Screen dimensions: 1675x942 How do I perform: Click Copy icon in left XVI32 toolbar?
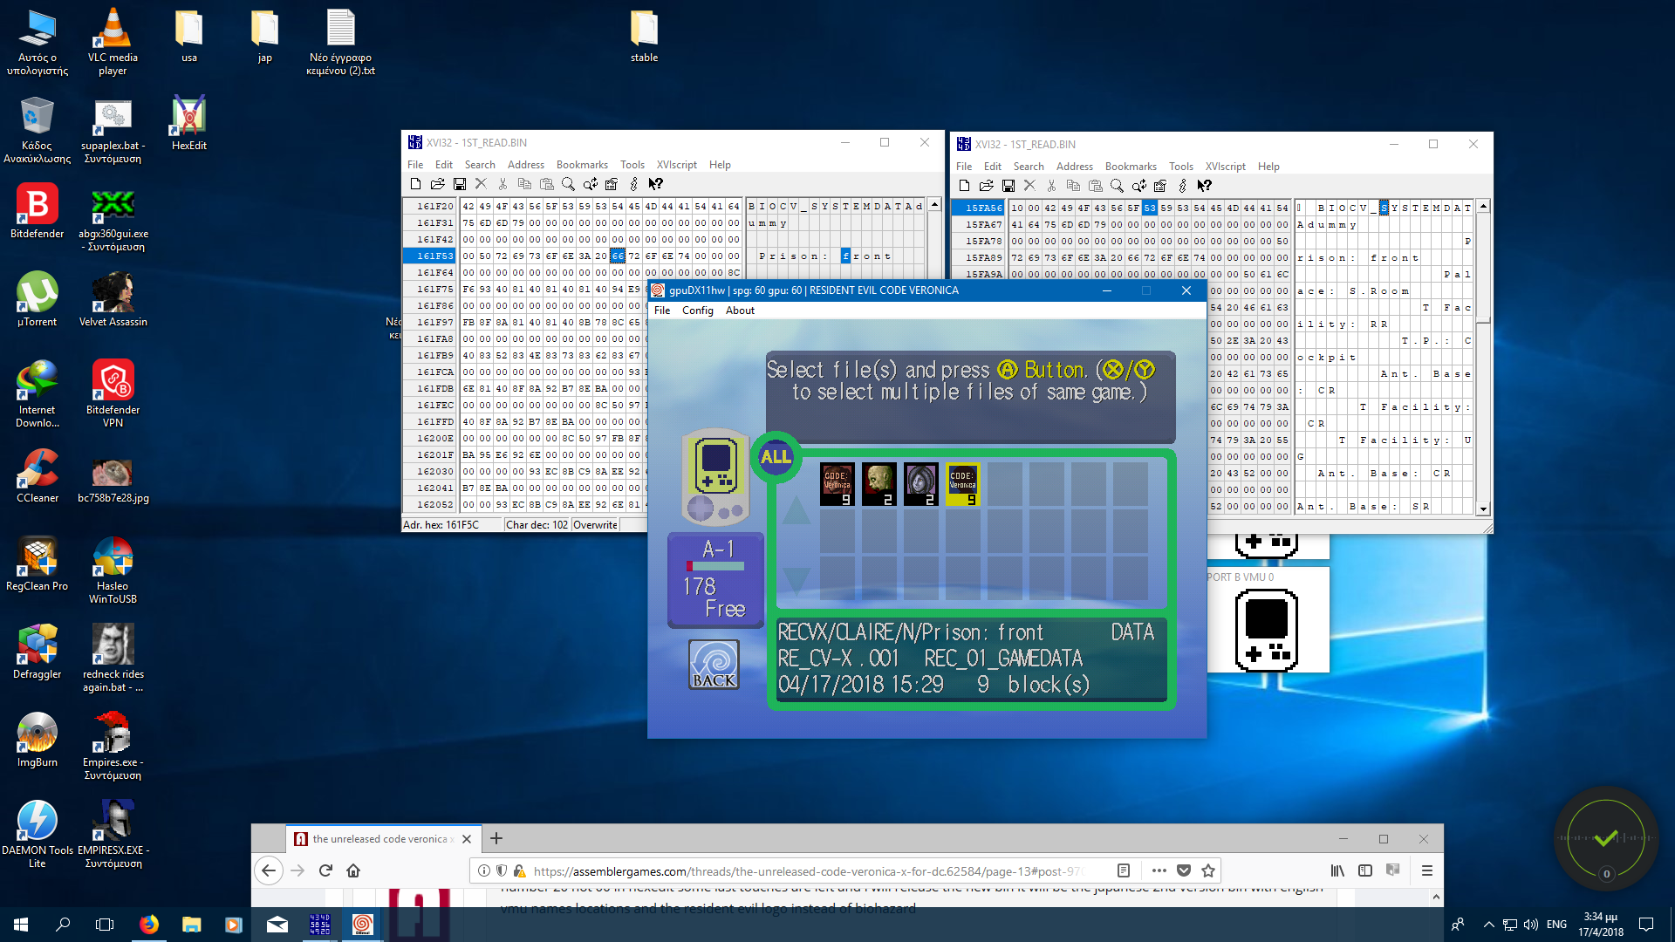coord(524,184)
